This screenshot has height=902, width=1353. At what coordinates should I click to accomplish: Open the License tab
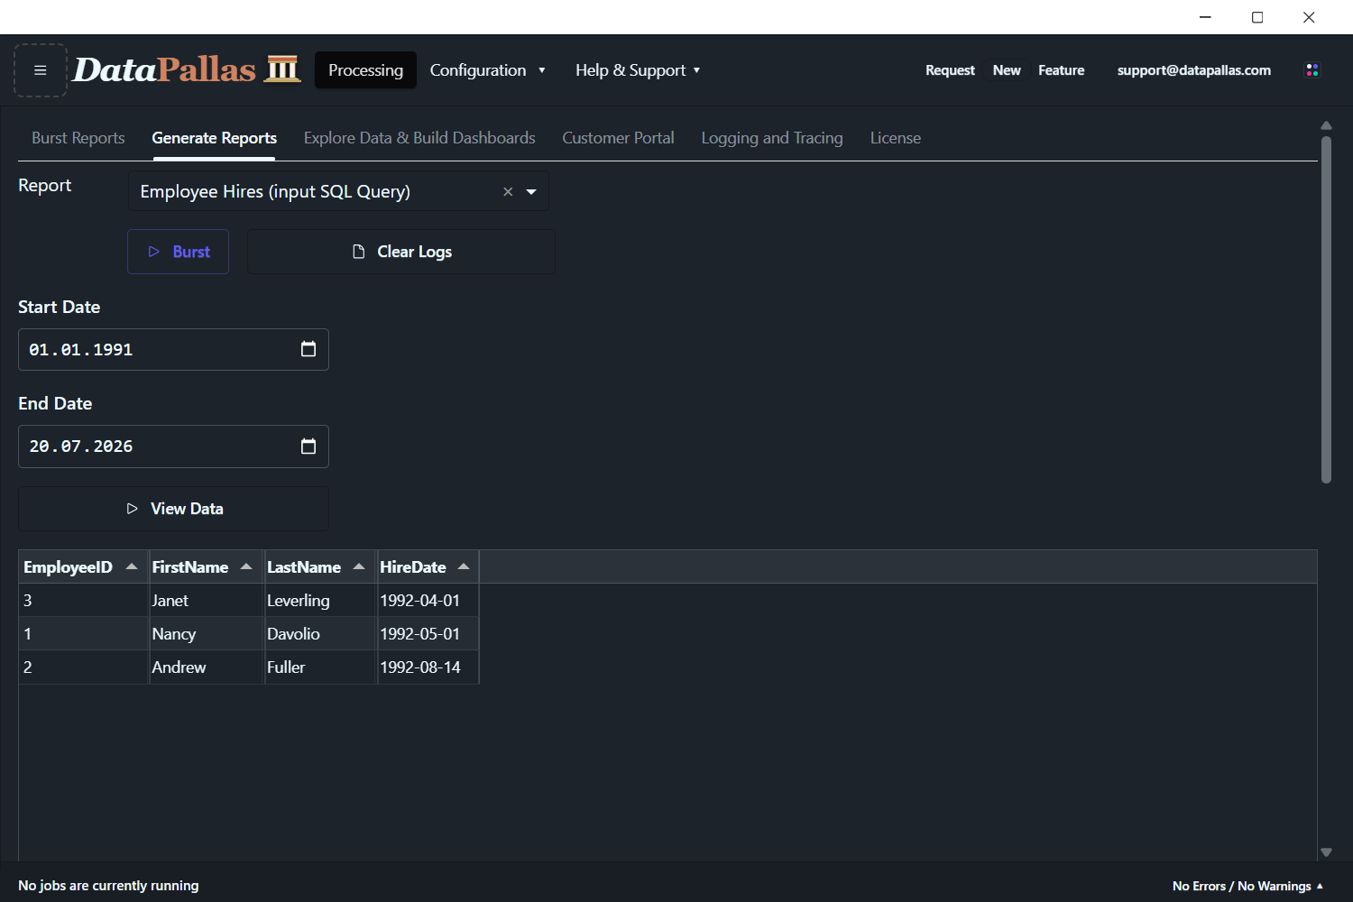pos(896,138)
